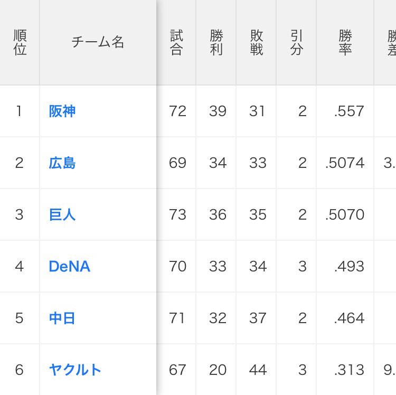The width and height of the screenshot is (396, 395).
Task: Select DeNA's 70 games cell
Action: coord(176,266)
